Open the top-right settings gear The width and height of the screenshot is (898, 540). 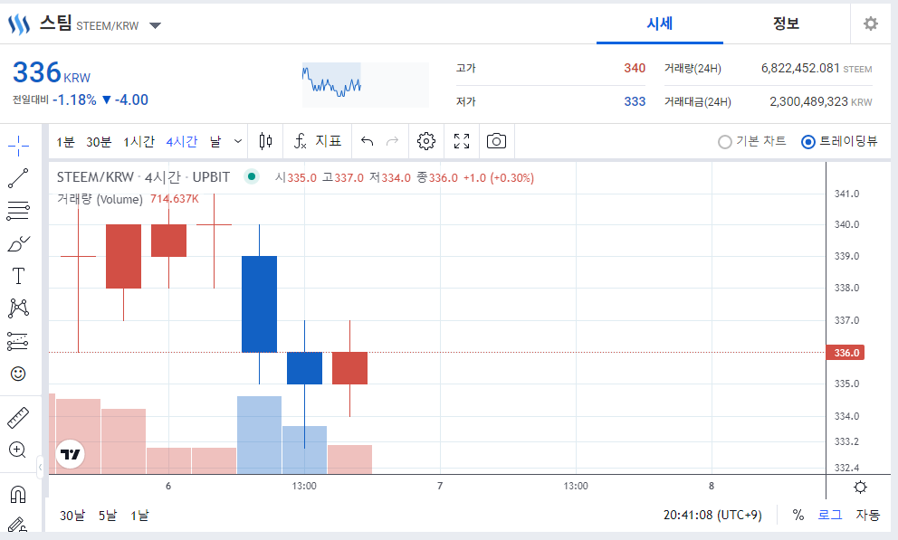(x=871, y=24)
